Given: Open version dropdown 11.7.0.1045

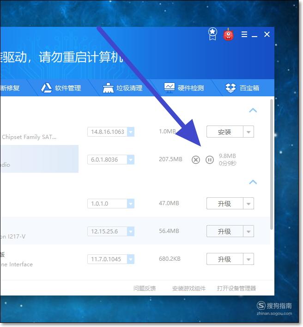Looking at the screenshot, I should click(x=131, y=259).
